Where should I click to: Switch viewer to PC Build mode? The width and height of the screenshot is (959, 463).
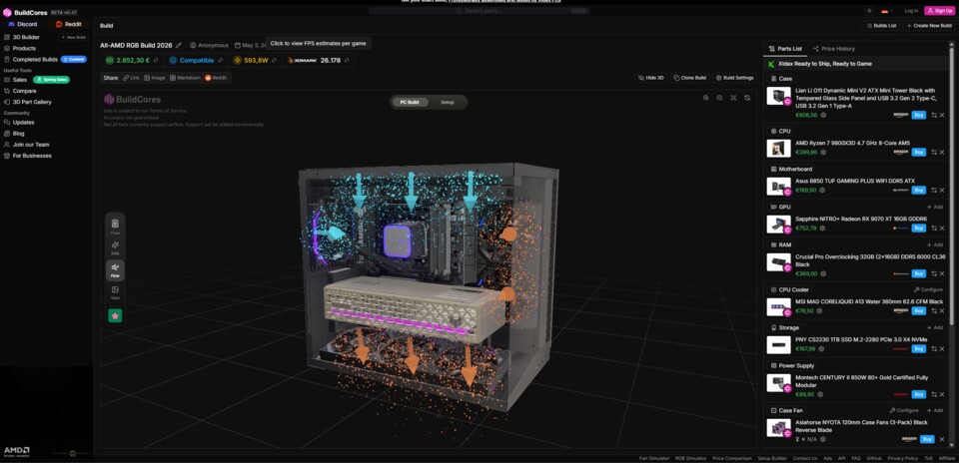tap(410, 102)
